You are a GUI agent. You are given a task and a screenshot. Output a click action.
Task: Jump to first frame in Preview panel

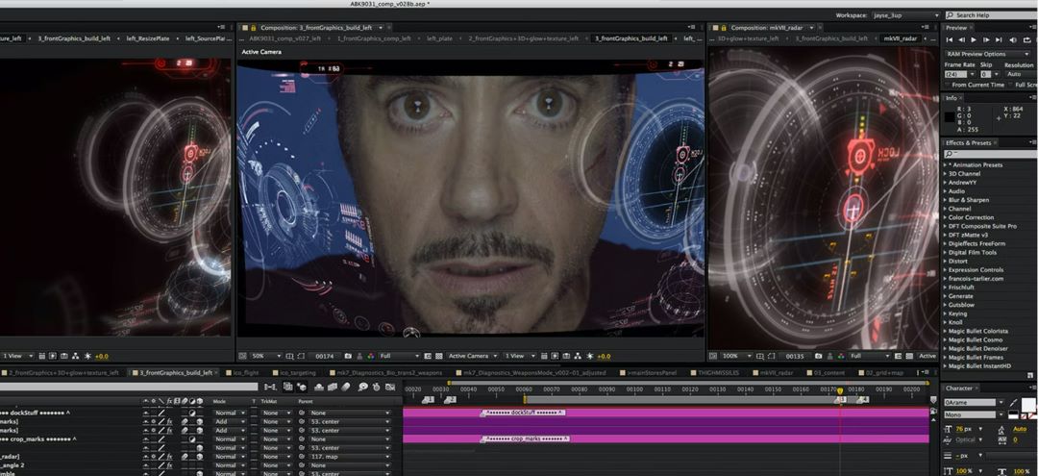[x=950, y=39]
